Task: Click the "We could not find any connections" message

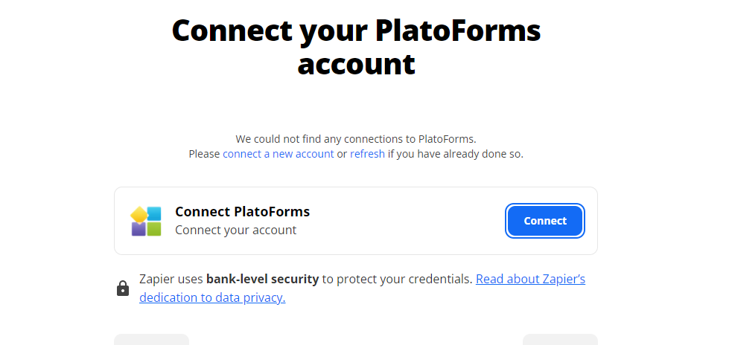Action: [x=355, y=139]
